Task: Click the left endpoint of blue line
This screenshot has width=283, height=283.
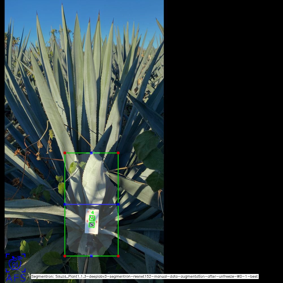Action: 65,204
